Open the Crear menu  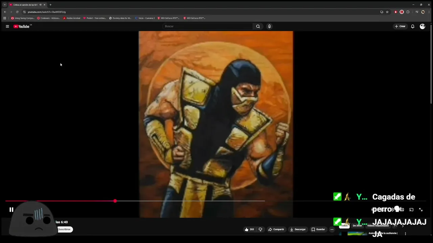point(400,26)
